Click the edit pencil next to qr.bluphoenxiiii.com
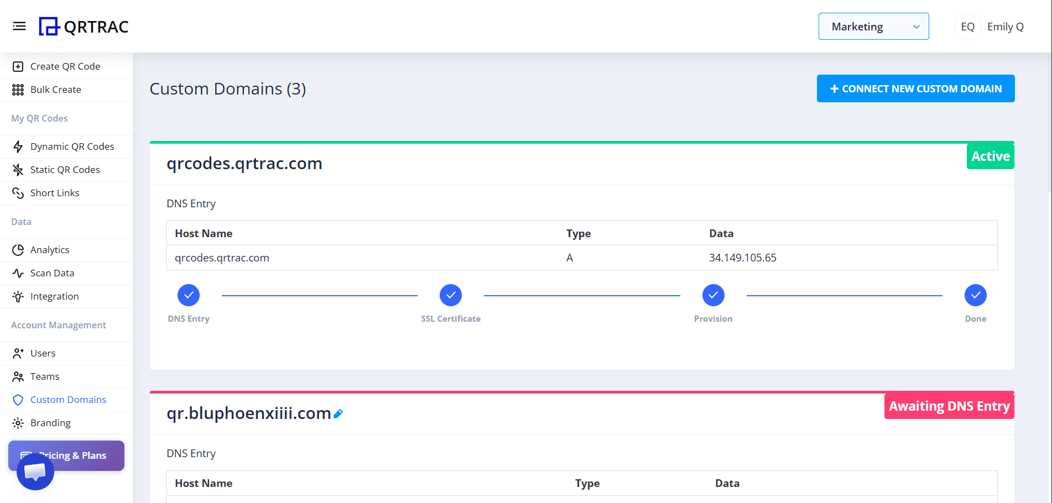1052x503 pixels. 338,413
